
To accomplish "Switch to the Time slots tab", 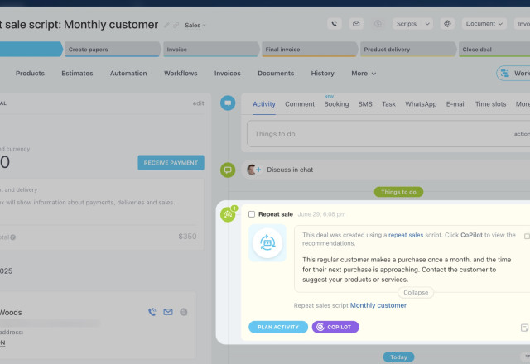I will click(x=490, y=104).
